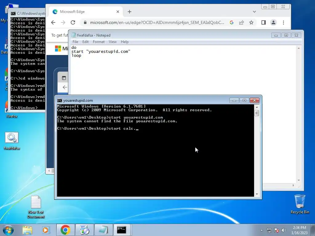Open Notepad View menu
This screenshot has height=236, width=315.
tap(113, 42)
